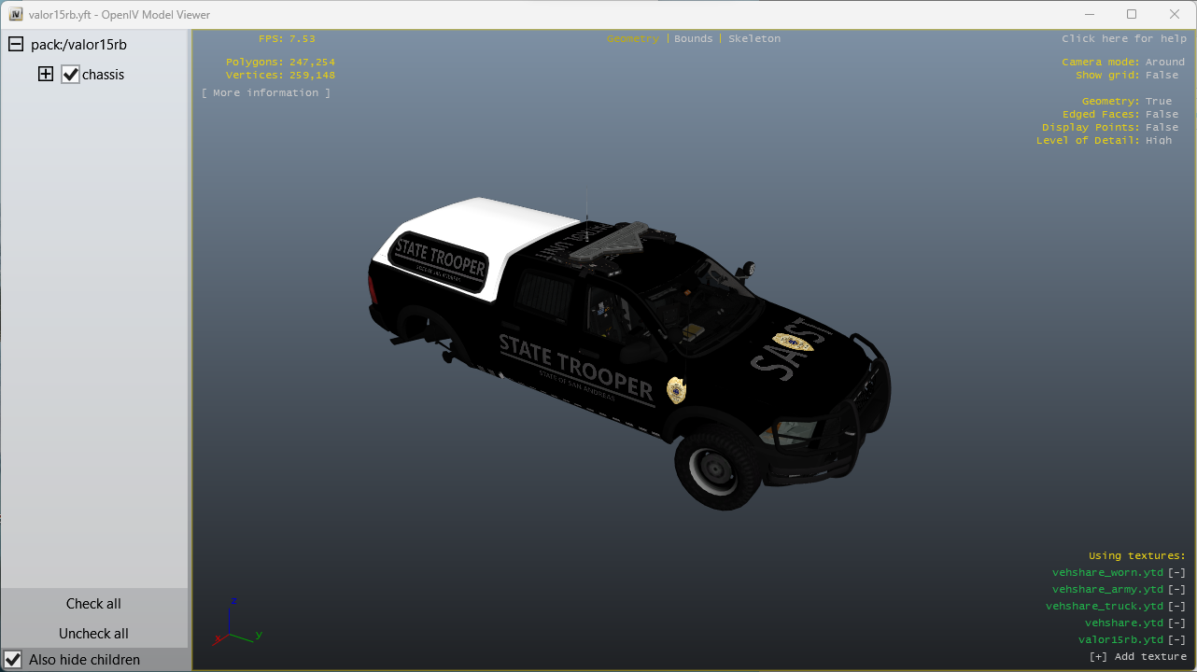Switch to the Skeleton view tab
This screenshot has width=1197, height=672.
[x=753, y=39]
